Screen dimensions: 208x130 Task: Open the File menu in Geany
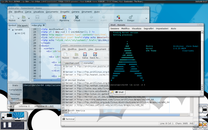coord(10,12)
